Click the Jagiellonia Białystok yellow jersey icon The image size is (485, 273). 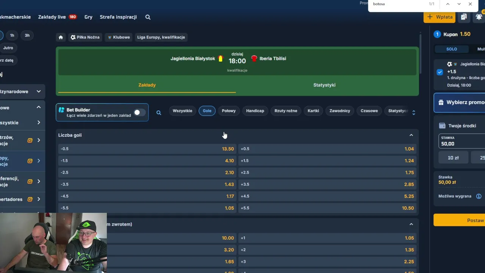pos(221,58)
